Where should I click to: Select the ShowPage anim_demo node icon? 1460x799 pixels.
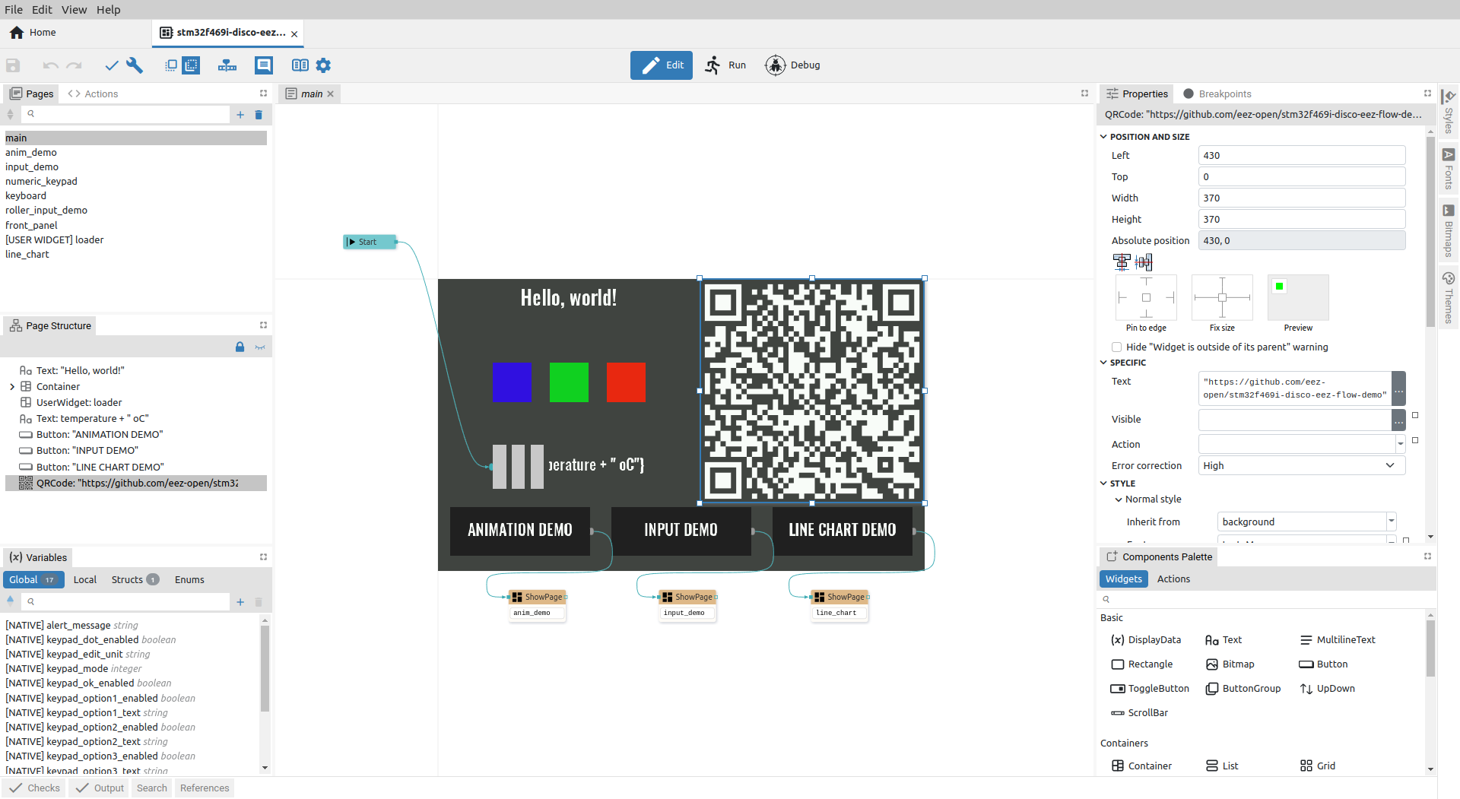click(517, 598)
